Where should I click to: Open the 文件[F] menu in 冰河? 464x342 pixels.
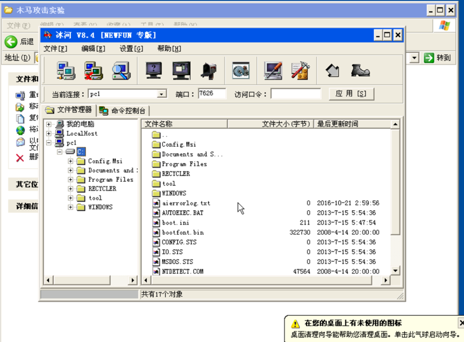point(55,48)
